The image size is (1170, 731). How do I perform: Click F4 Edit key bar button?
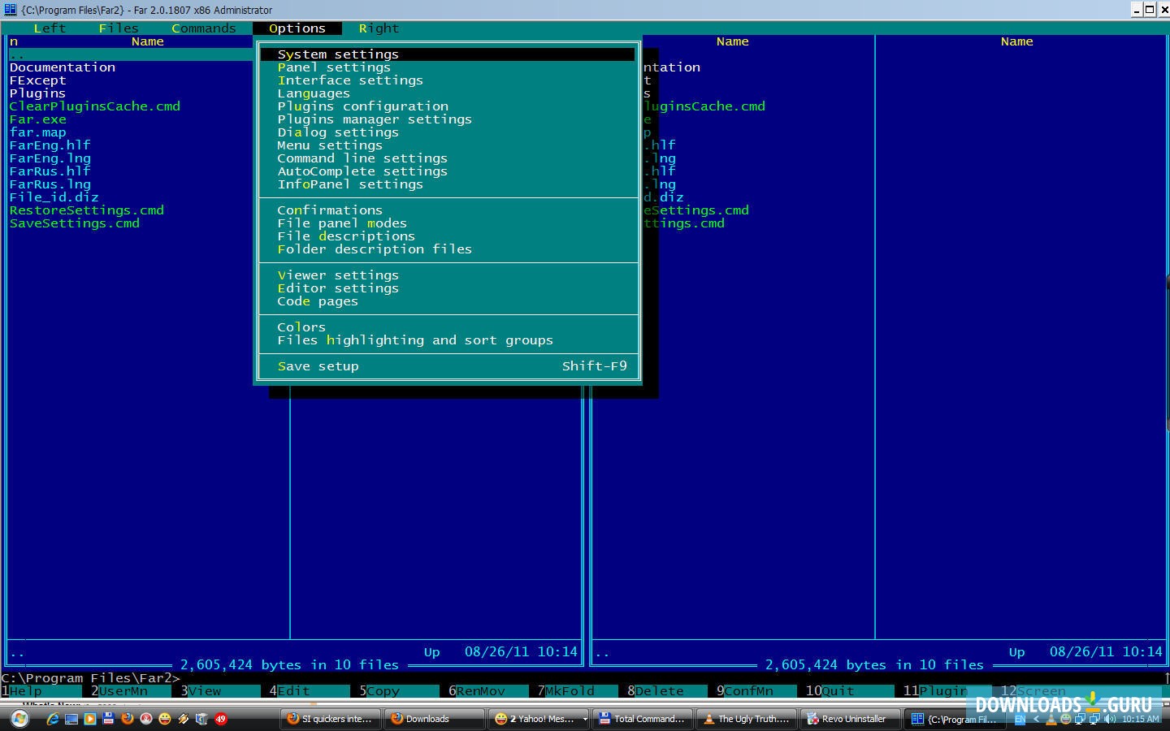coord(310,691)
